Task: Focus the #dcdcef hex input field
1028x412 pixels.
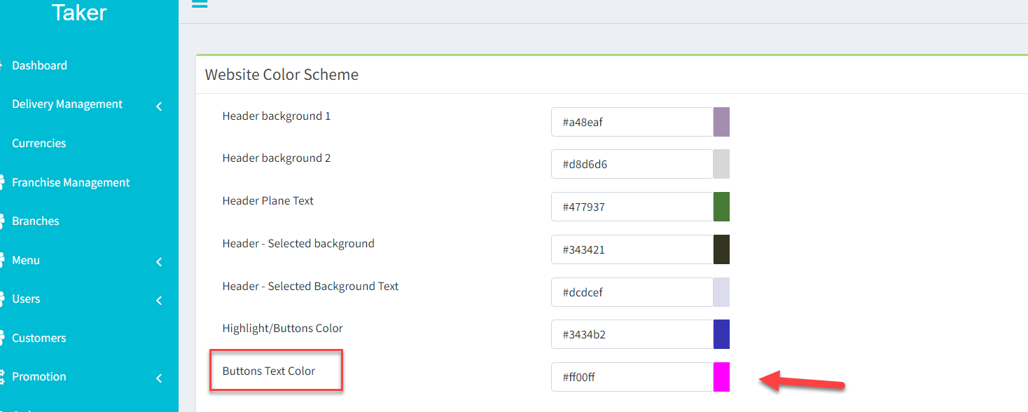Action: pyautogui.click(x=632, y=292)
